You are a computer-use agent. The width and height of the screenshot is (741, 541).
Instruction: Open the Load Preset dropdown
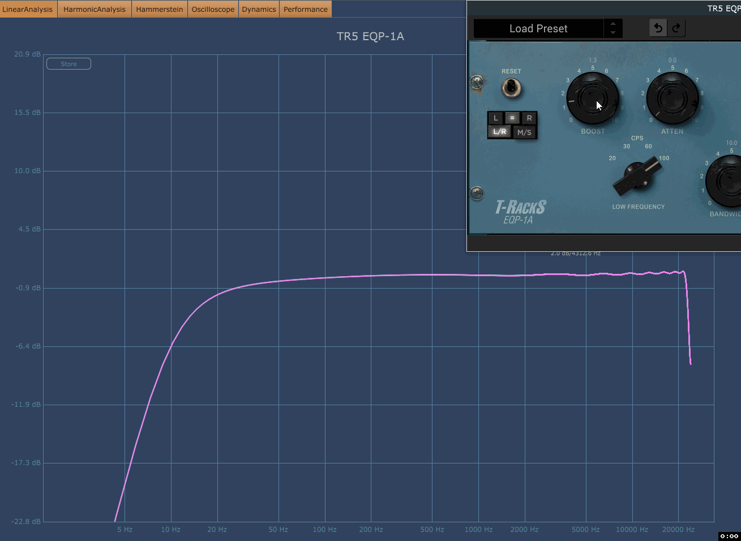point(538,28)
